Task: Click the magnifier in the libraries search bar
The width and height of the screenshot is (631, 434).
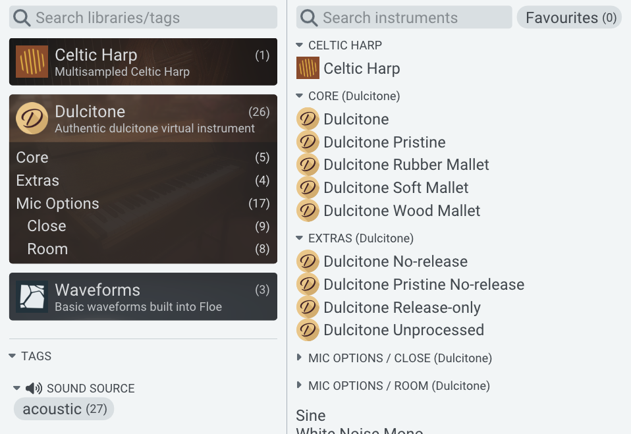Action: click(22, 17)
